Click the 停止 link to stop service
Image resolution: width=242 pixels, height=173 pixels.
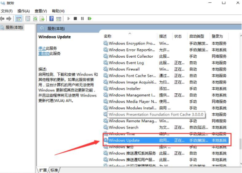[42, 48]
